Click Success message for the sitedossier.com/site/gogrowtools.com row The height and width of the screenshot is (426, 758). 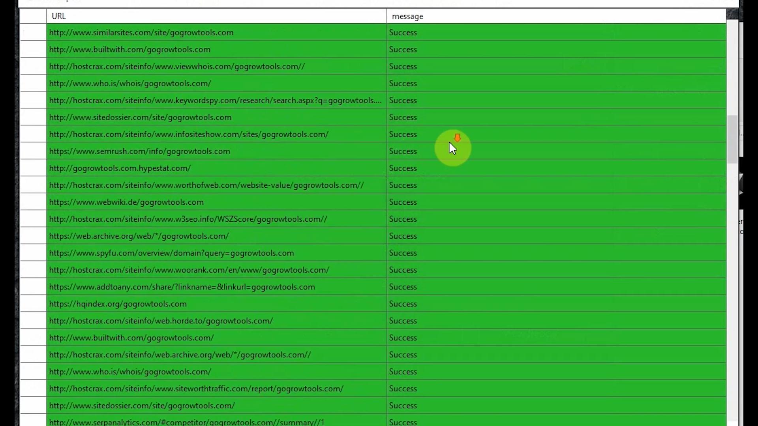[x=403, y=118]
